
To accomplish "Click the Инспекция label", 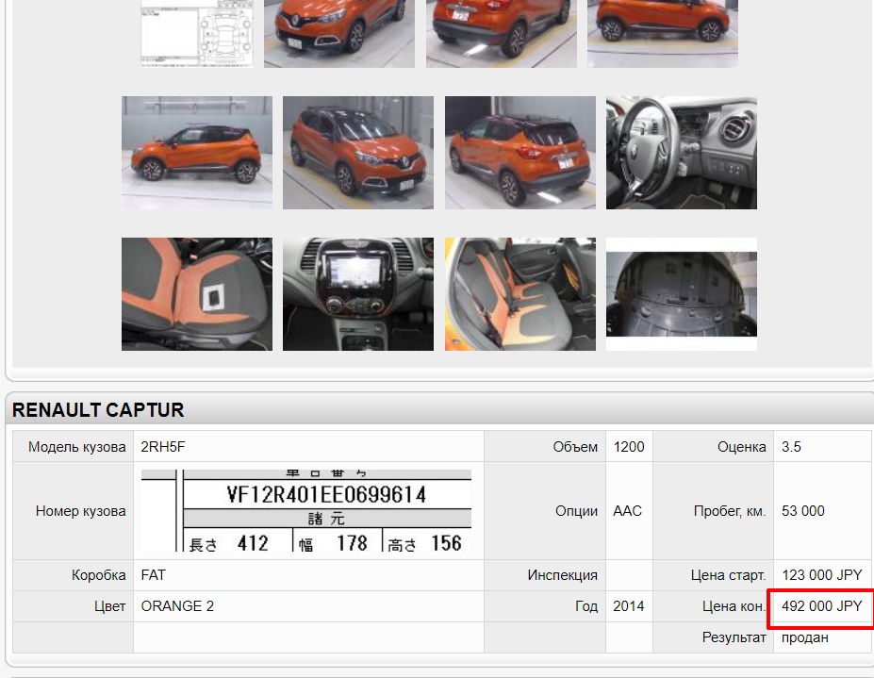I will click(x=563, y=575).
